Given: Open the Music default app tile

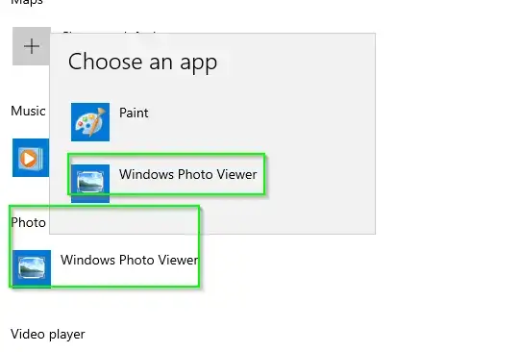Looking at the screenshot, I should [31, 158].
